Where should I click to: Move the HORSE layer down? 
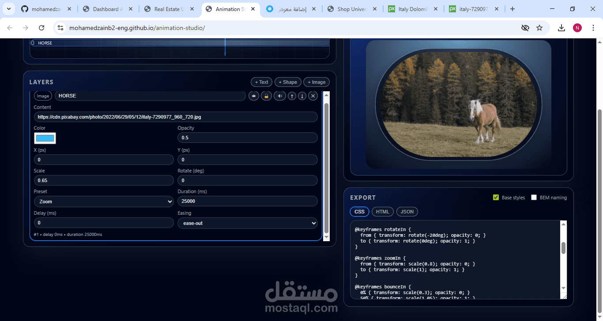coord(302,96)
